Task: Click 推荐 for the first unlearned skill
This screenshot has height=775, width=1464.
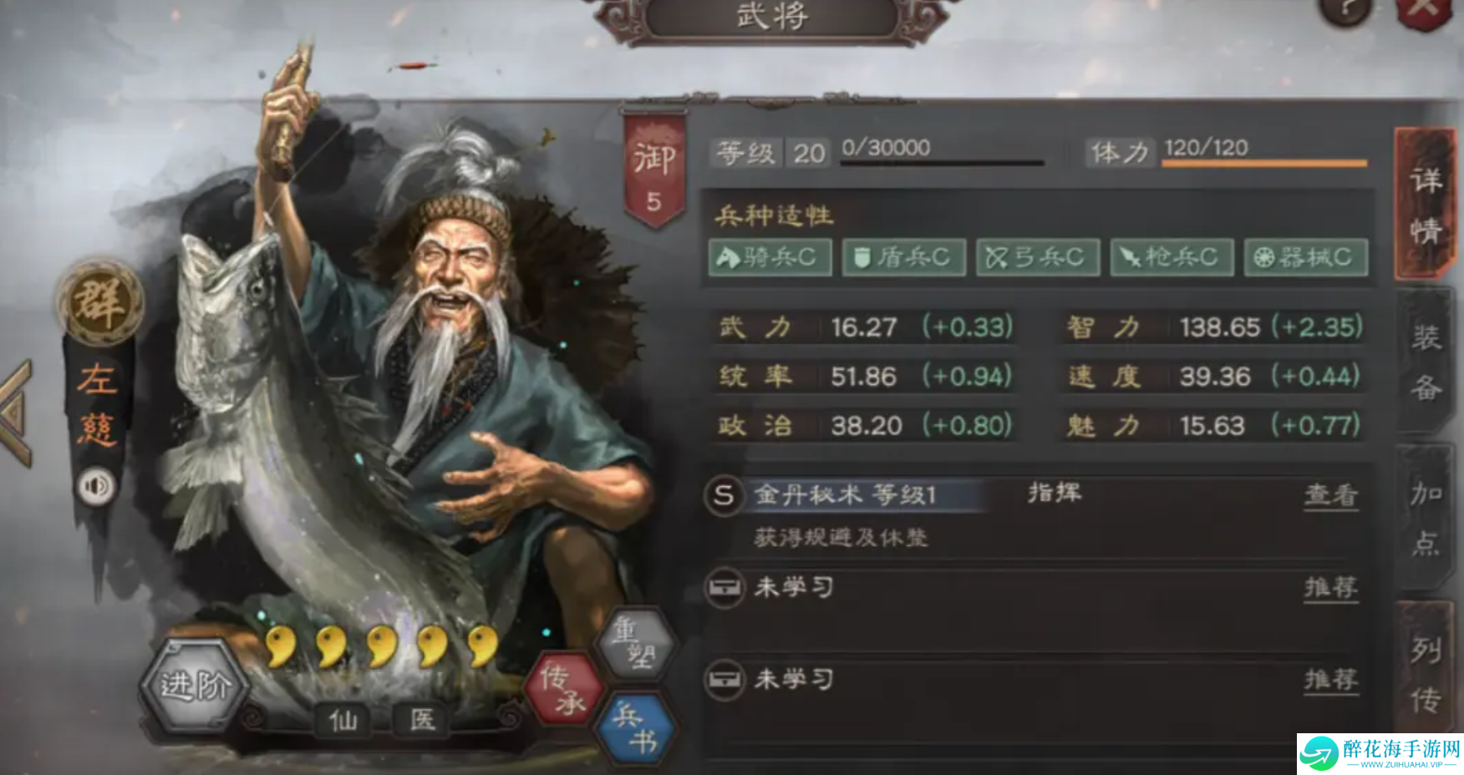Action: click(1331, 588)
